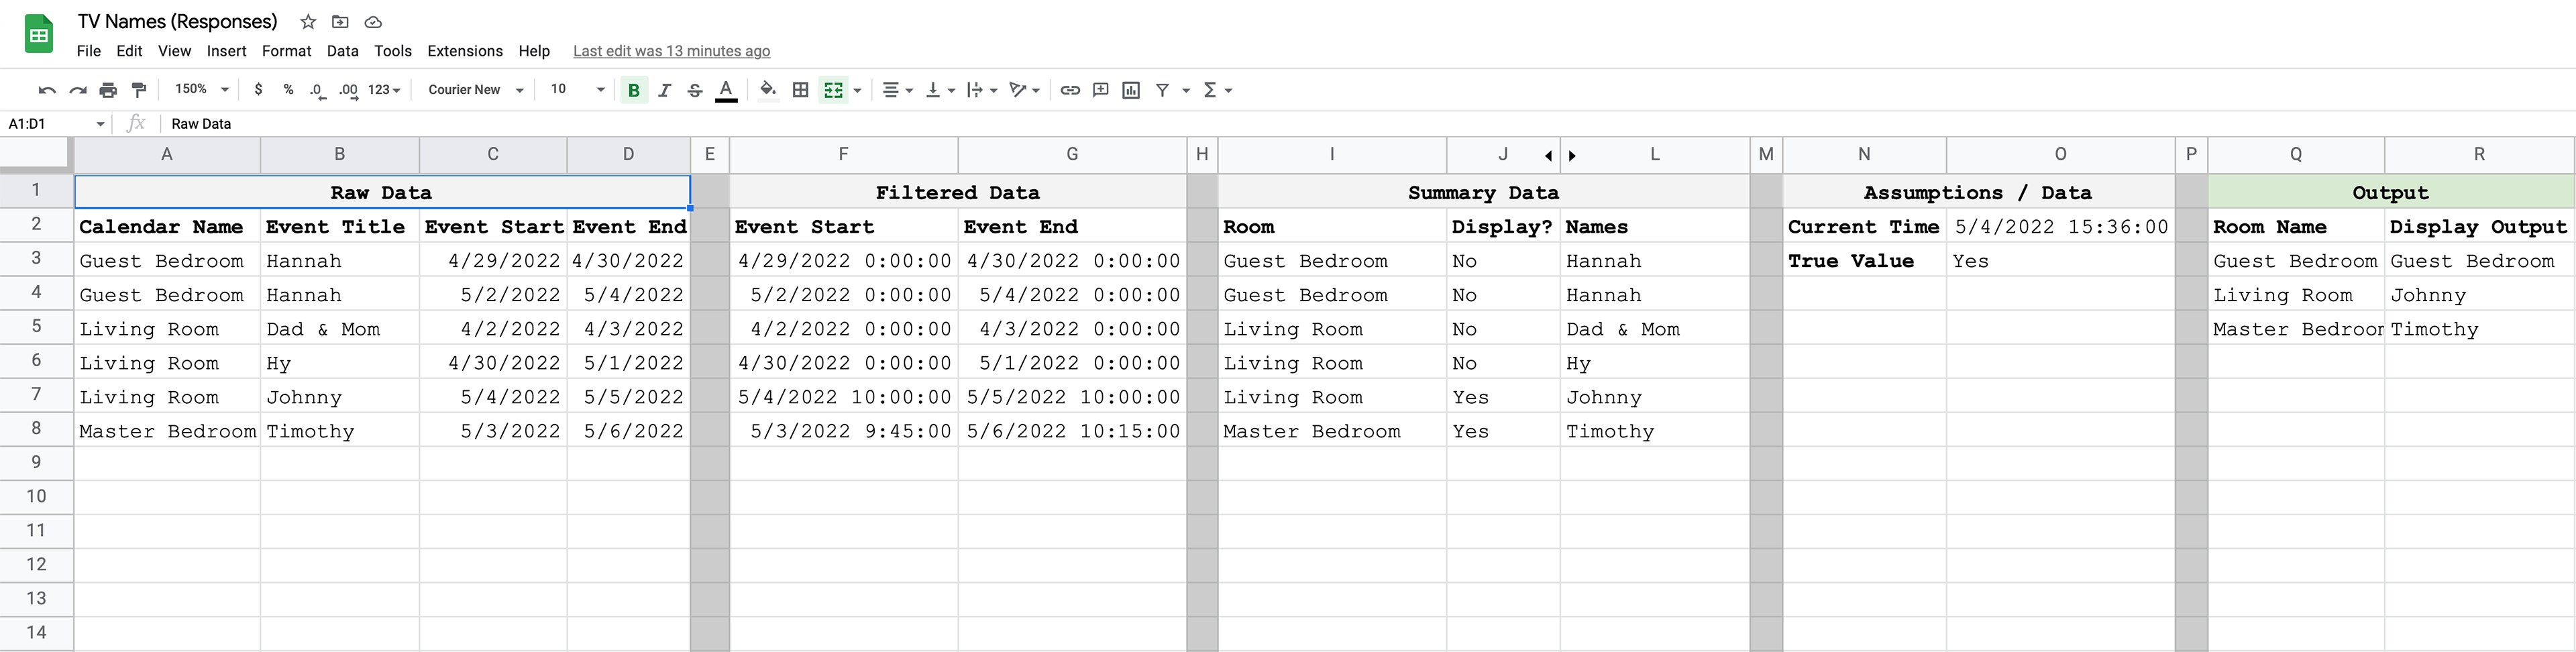The width and height of the screenshot is (2576, 652).
Task: Open horizontal align dropdown
Action: coord(897,90)
